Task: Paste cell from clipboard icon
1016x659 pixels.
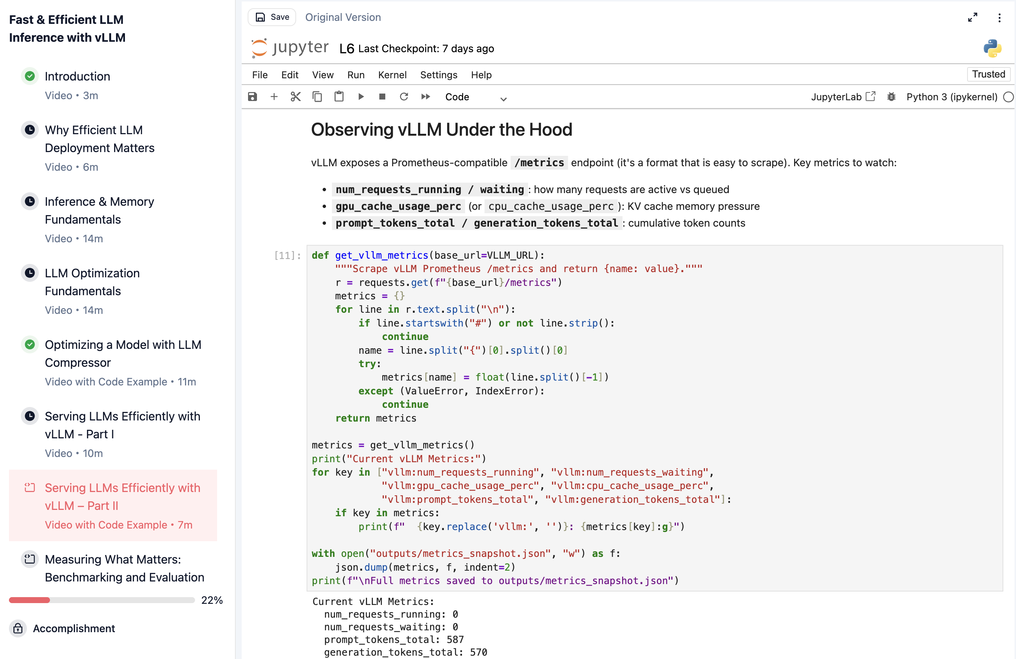Action: pos(339,97)
